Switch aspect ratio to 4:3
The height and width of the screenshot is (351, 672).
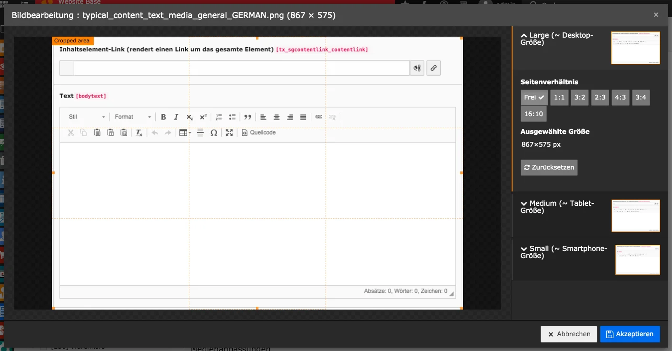pos(621,97)
